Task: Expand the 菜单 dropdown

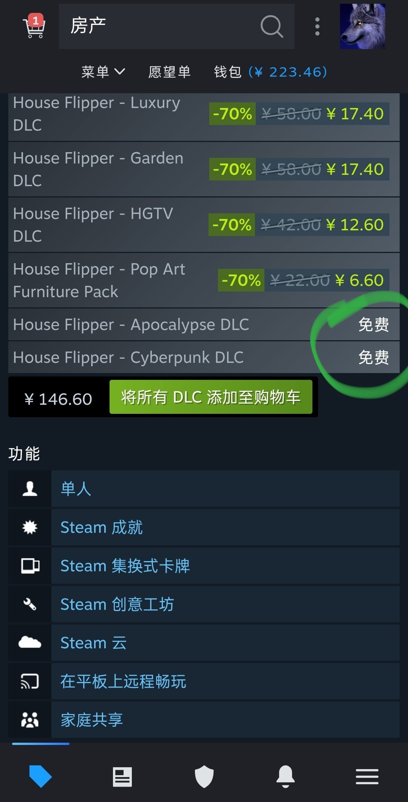Action: click(103, 72)
